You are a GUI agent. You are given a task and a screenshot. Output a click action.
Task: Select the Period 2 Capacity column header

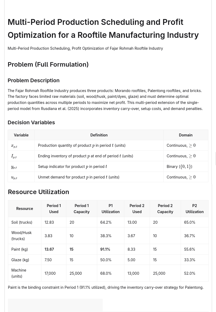[165, 209]
